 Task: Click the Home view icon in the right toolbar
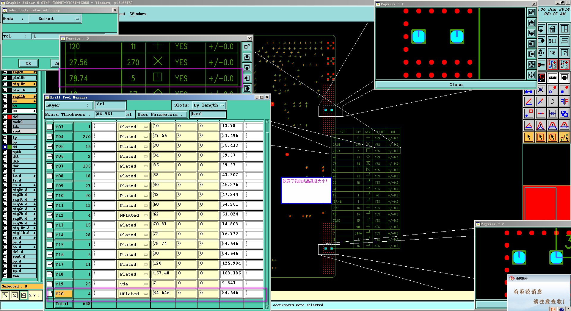(553, 29)
